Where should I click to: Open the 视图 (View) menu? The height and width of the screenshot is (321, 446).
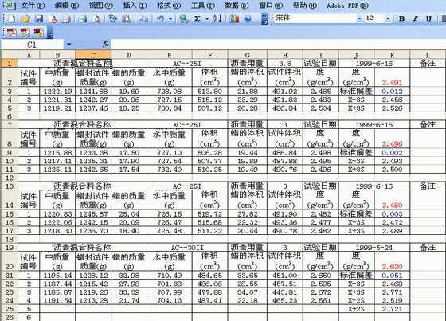pyautogui.click(x=101, y=5)
